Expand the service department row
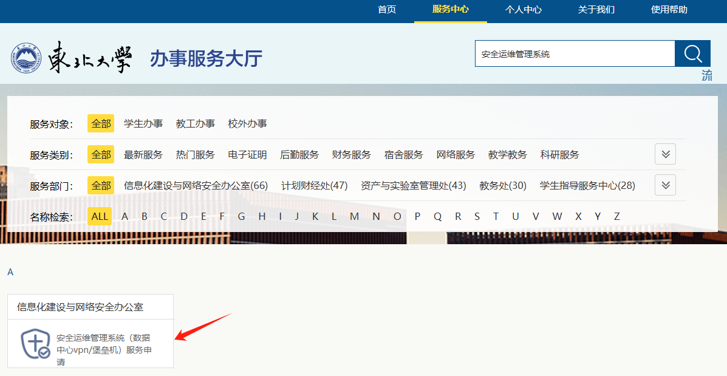This screenshot has width=727, height=376. tap(665, 185)
